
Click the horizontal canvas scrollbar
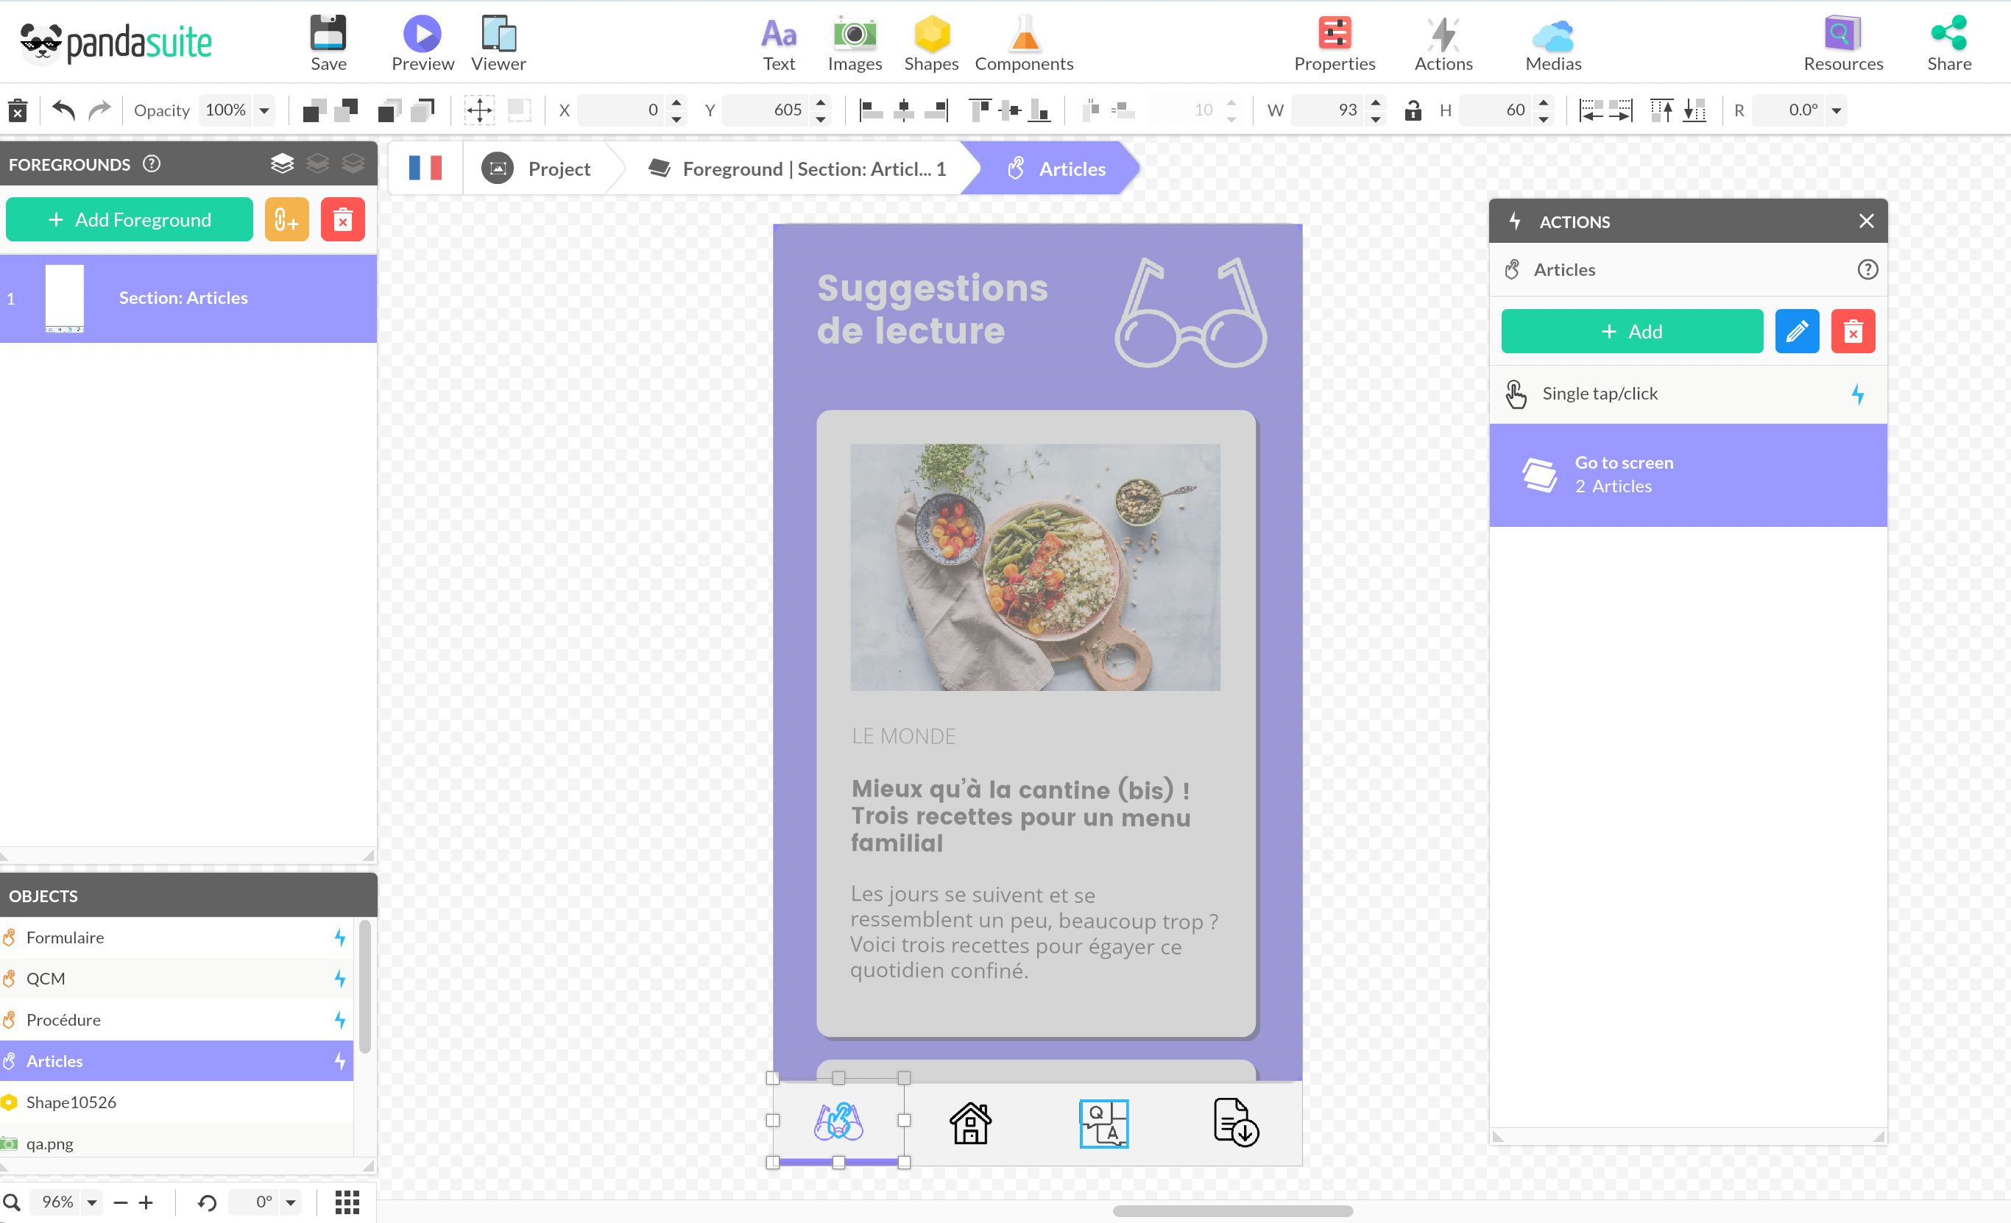coord(1231,1210)
